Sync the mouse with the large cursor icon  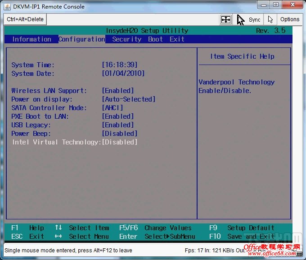coord(241,19)
